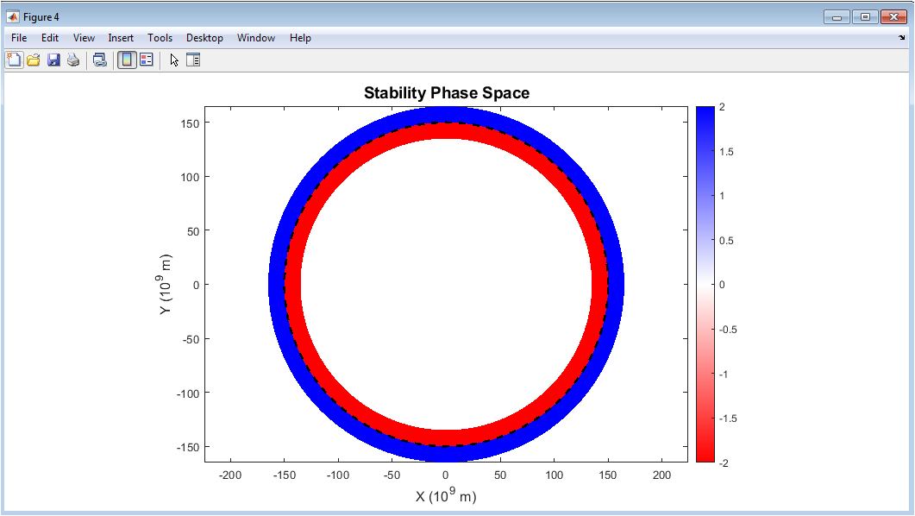915x516 pixels.
Task: Enable the Edit Plot arrow tool
Action: [x=173, y=60]
